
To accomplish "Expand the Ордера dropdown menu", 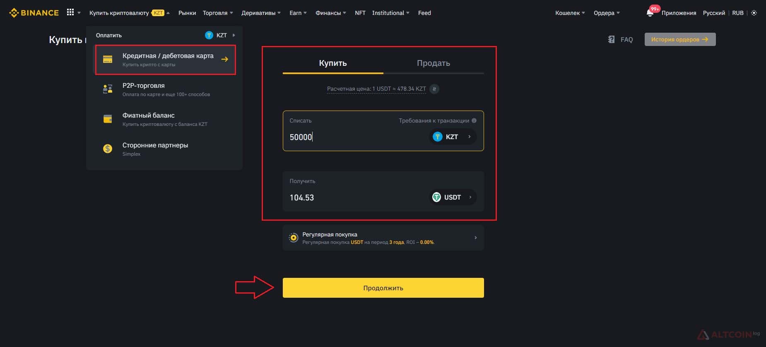I will coord(607,13).
